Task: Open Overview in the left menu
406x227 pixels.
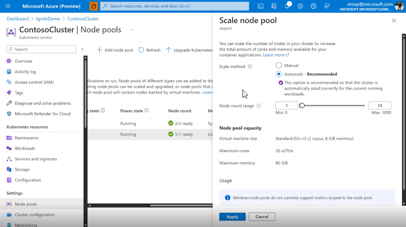Action: tap(23, 61)
